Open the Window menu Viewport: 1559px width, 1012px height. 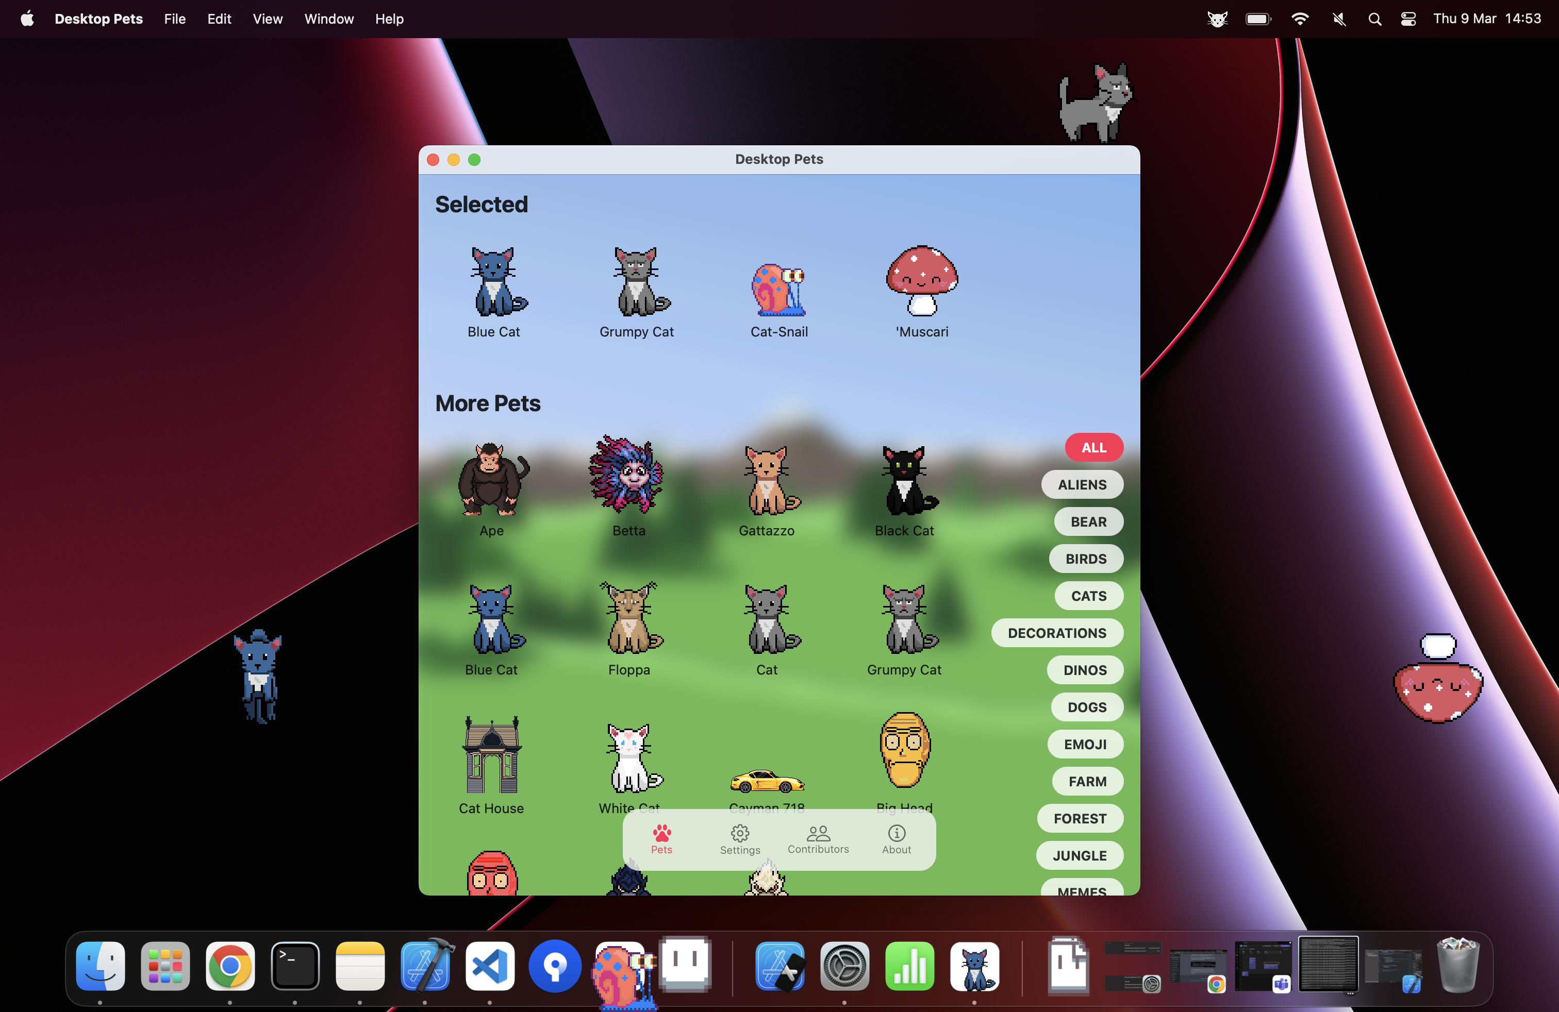pyautogui.click(x=329, y=19)
